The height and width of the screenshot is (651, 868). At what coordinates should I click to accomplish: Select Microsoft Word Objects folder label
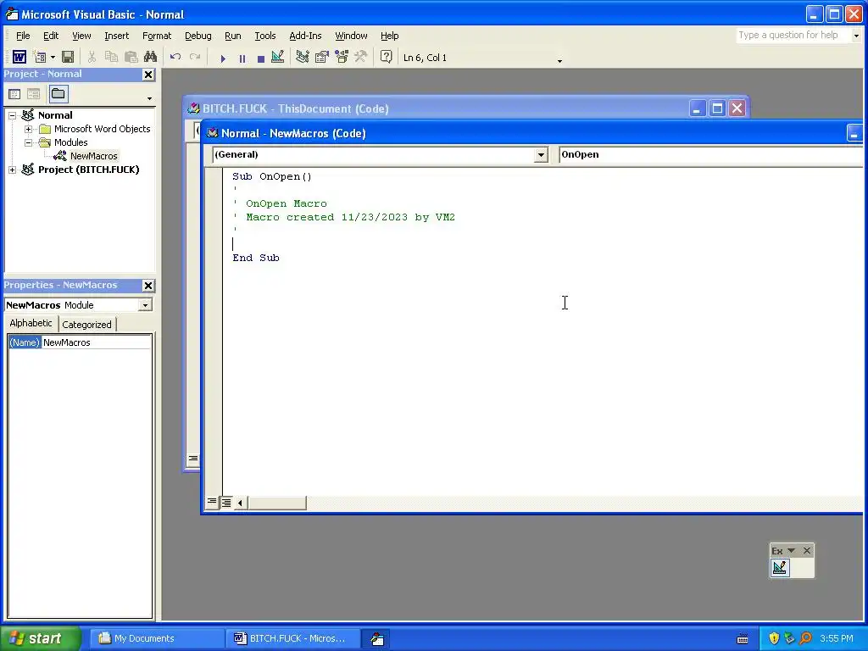tap(102, 129)
